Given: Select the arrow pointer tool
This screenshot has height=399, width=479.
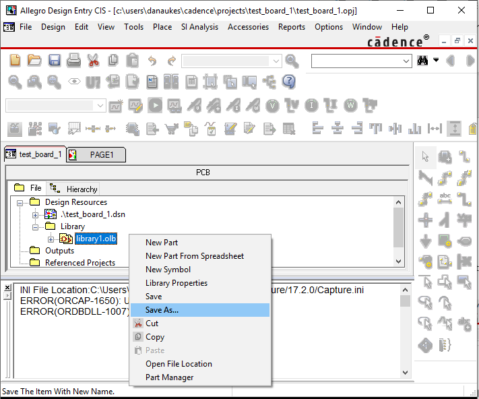Looking at the screenshot, I should pos(425,156).
